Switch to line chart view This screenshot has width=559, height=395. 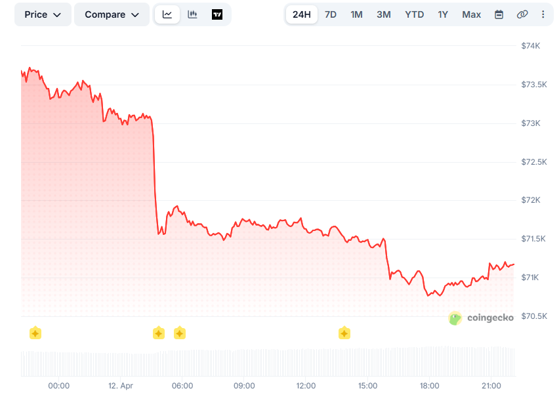[x=167, y=14]
